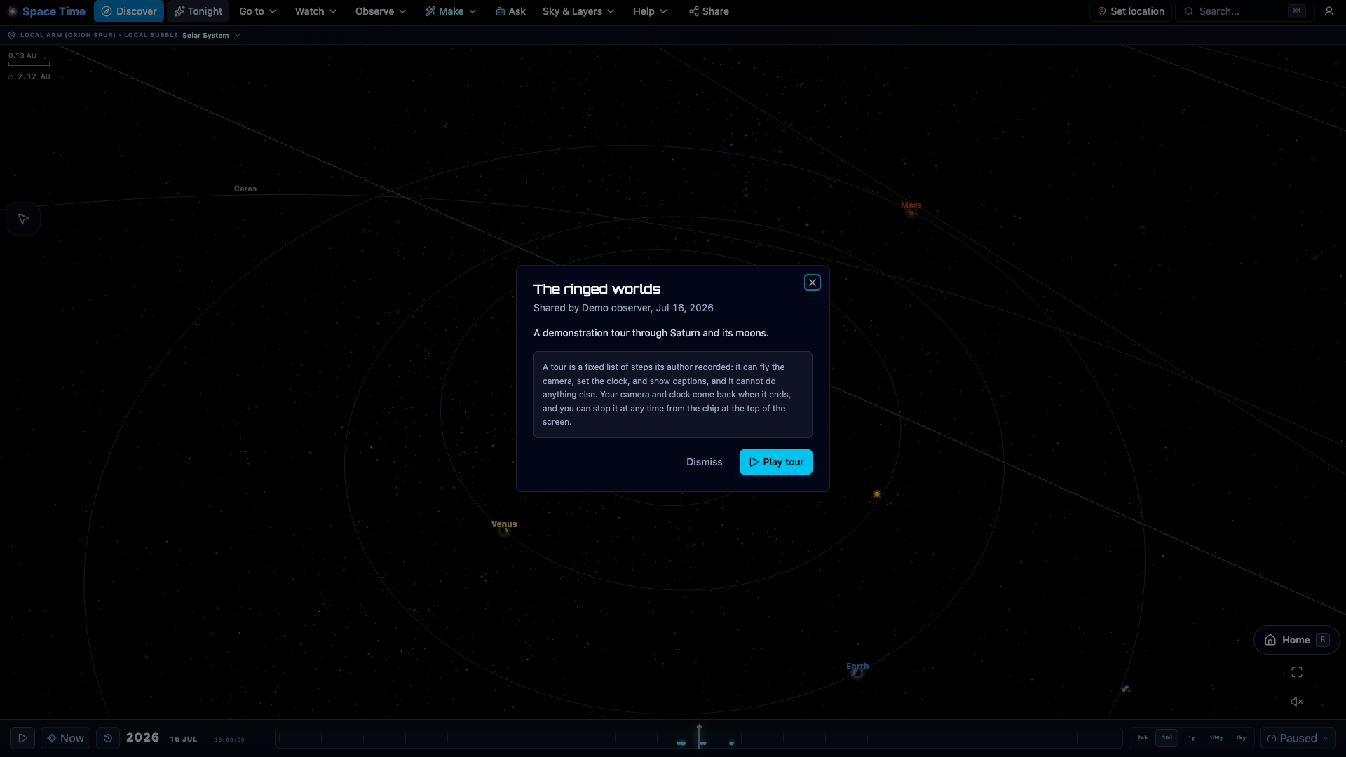Open the Ask assistant

pyautogui.click(x=510, y=11)
